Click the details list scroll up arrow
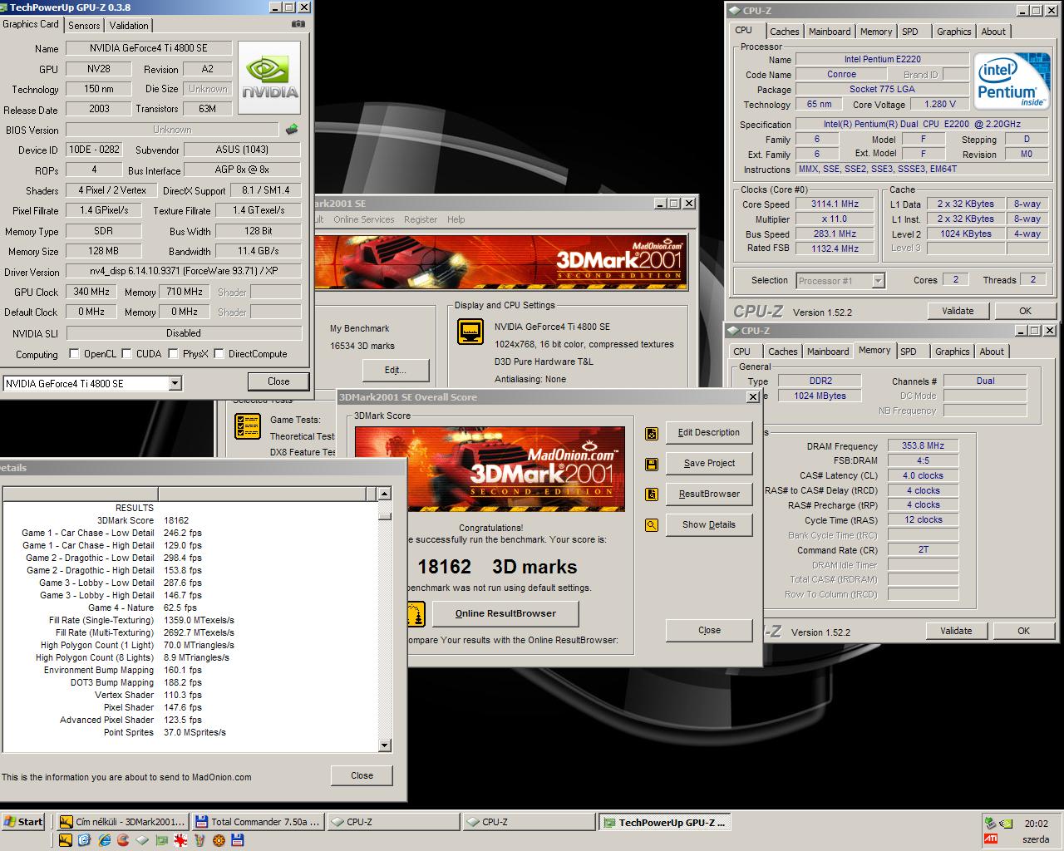The image size is (1064, 851). tap(384, 494)
